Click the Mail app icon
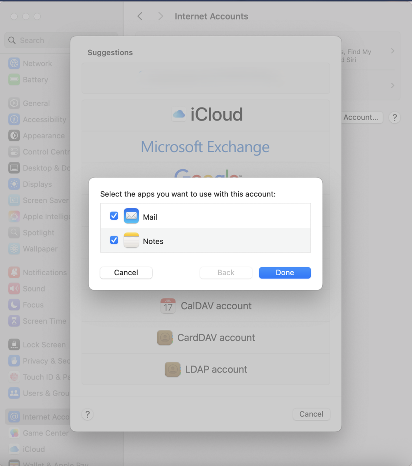 tap(131, 216)
